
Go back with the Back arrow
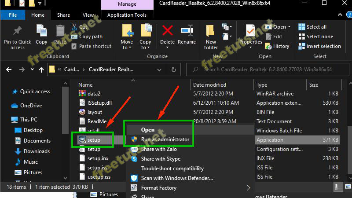[9, 70]
